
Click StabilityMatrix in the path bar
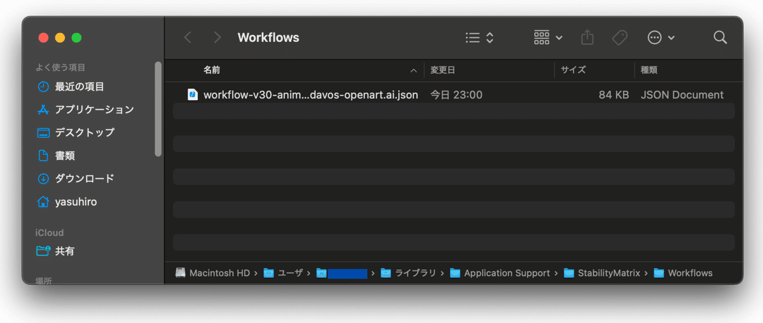601,273
